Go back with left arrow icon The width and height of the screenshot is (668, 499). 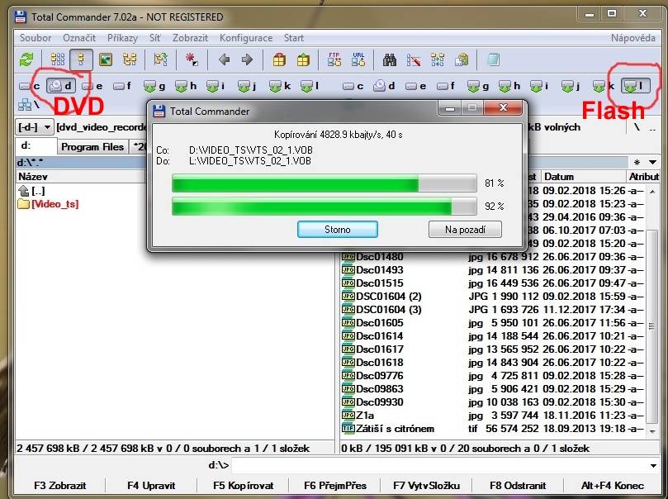[x=224, y=59]
